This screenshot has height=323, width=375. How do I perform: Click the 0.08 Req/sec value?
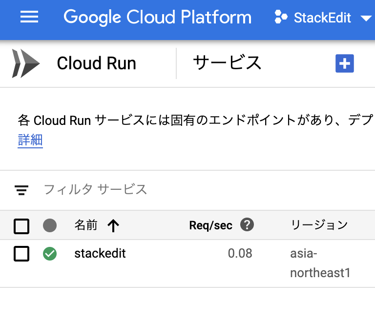point(240,253)
